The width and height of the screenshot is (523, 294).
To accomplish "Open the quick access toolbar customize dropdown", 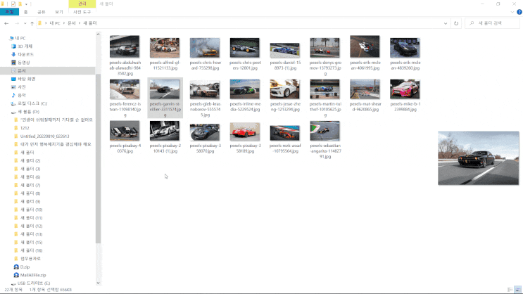I will (26, 4).
